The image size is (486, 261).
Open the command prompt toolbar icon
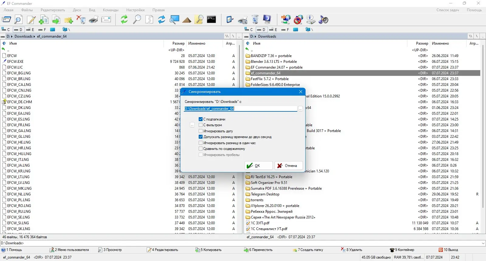click(x=211, y=20)
